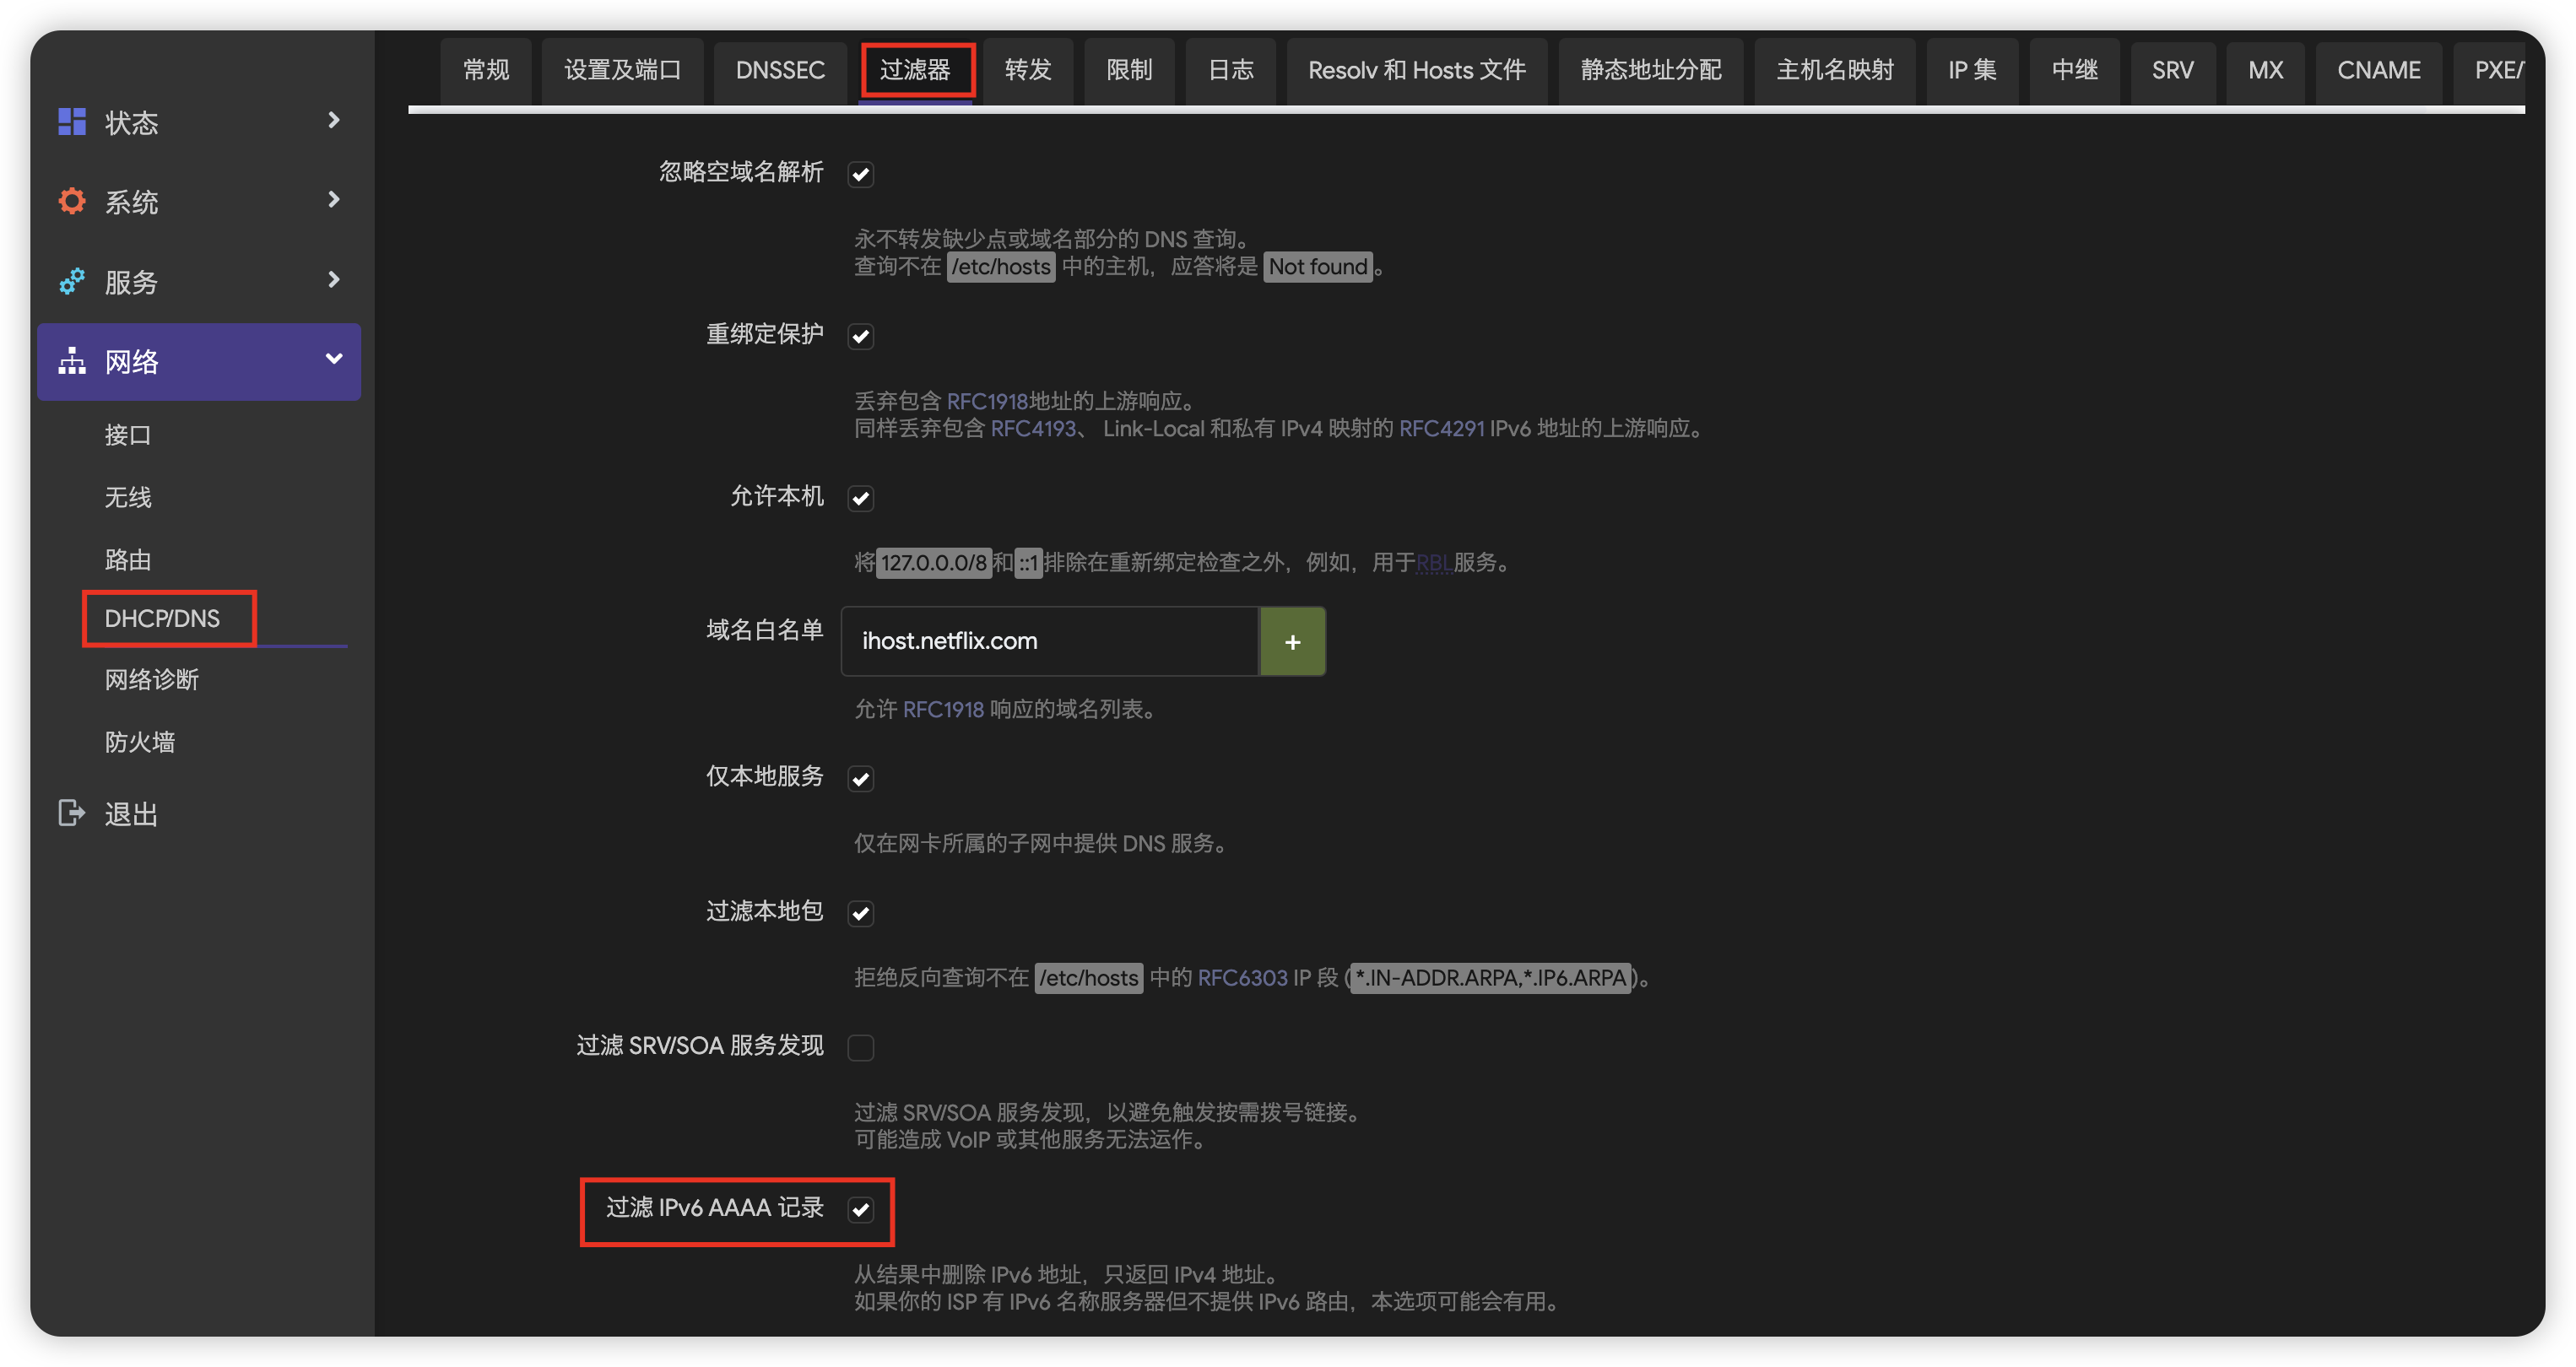Collapse the 网络 menu chevron

coord(334,359)
